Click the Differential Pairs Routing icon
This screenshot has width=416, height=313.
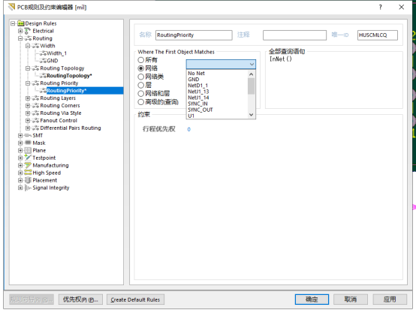pos(35,128)
